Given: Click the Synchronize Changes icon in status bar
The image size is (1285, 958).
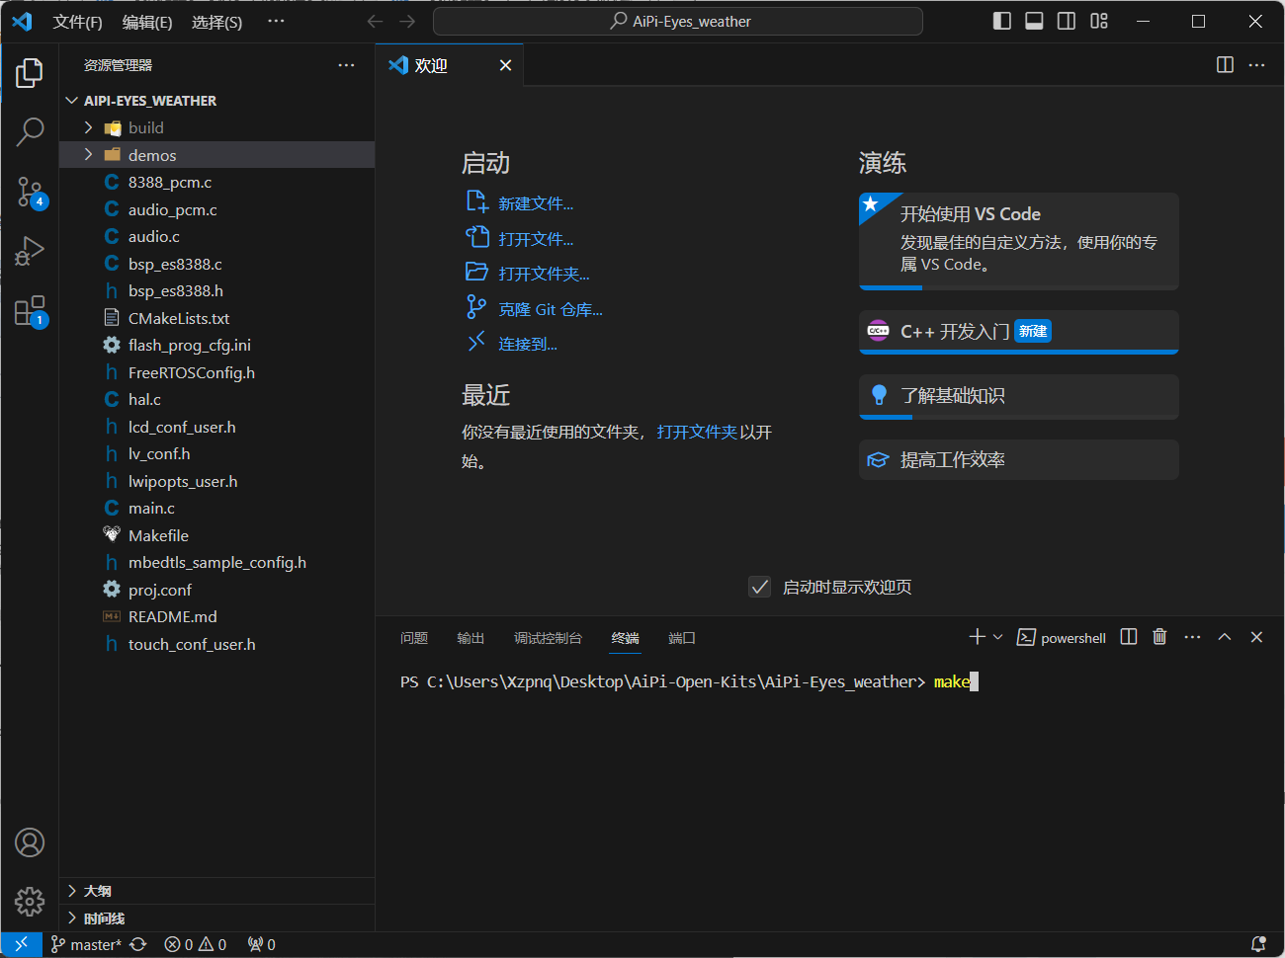Looking at the screenshot, I should click(x=138, y=944).
